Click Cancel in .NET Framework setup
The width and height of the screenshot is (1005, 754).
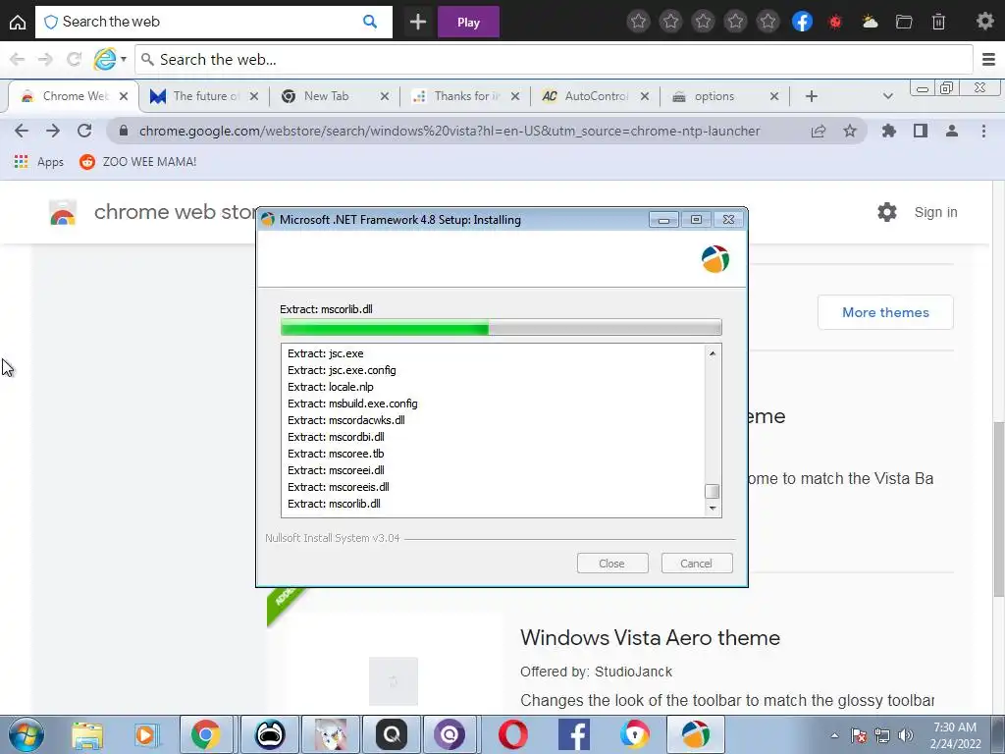697,563
